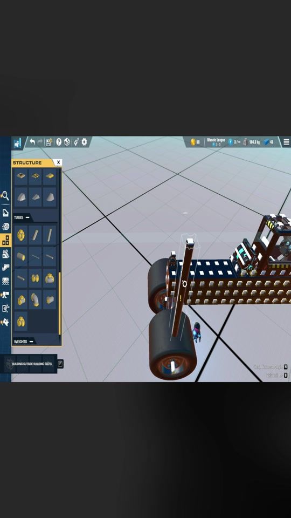Pick the thin rod in Tubes row two, right
The width and height of the screenshot is (291, 518).
tap(50, 256)
